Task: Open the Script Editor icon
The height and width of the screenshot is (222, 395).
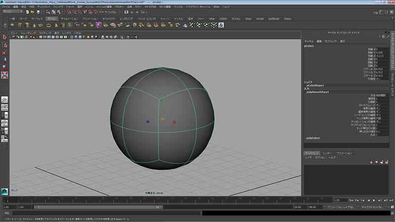Action: (392, 213)
